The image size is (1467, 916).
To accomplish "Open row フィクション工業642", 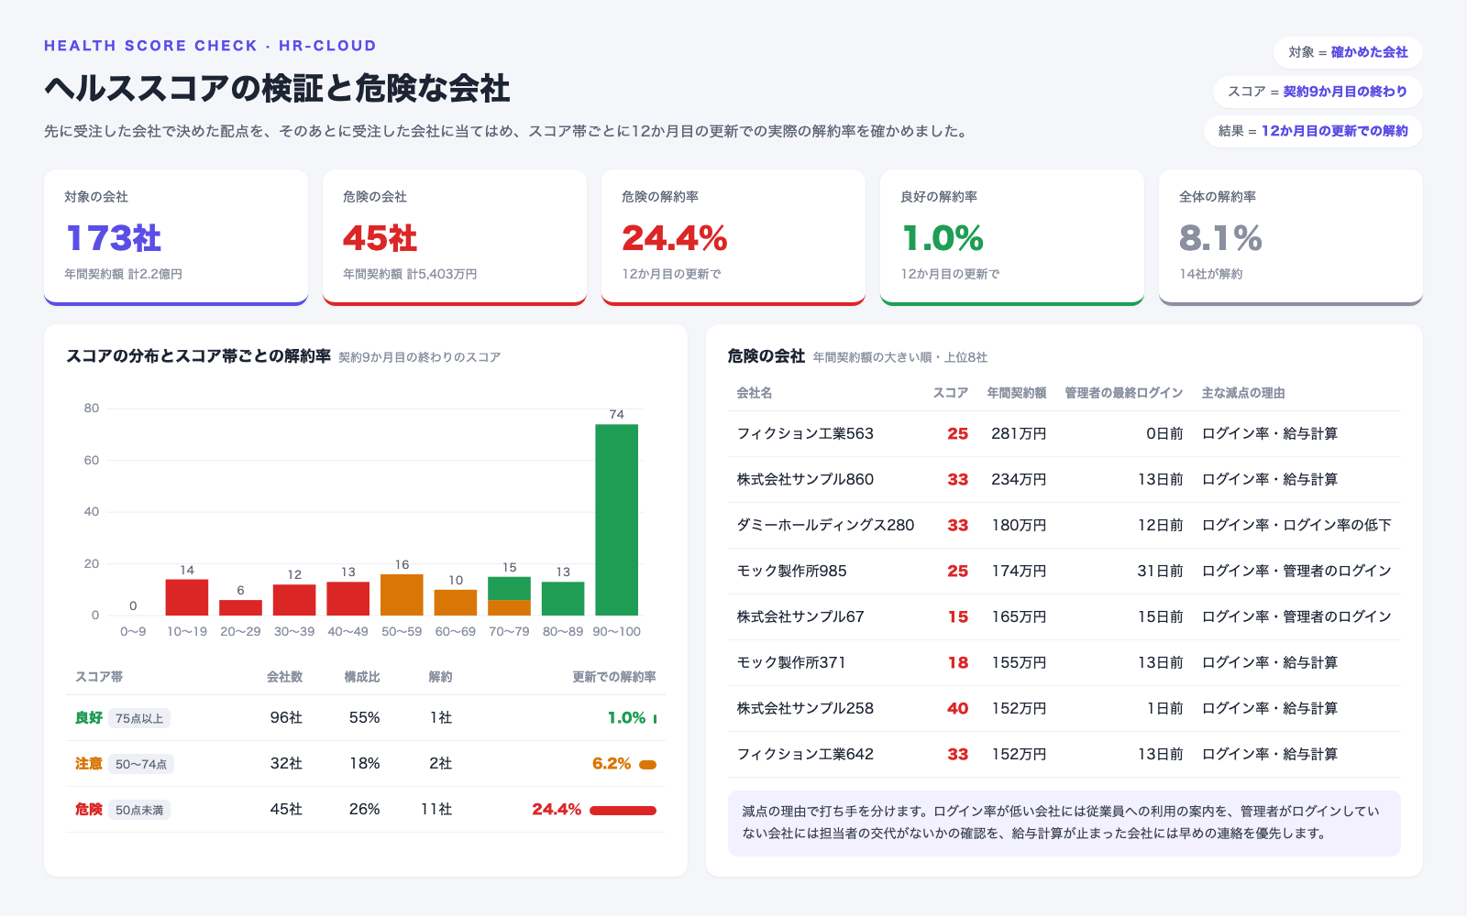I will (1064, 755).
